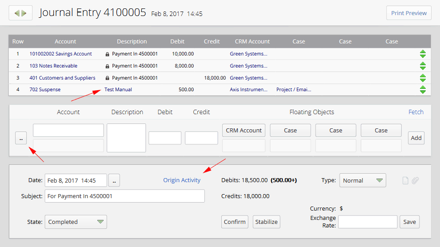Click the lock icon on Savings Account row
The width and height of the screenshot is (440, 247).
[x=107, y=54]
